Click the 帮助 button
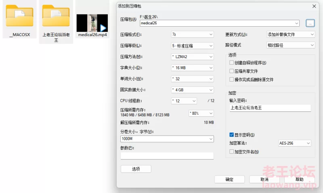The width and height of the screenshot is (323, 193). [300, 179]
